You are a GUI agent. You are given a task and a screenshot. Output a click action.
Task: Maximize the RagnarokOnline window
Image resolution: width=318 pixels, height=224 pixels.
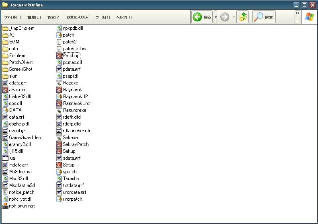pyautogui.click(x=304, y=5)
